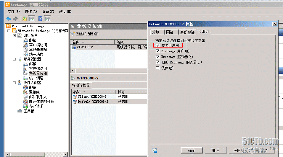Select the WIN2008-2 server row
Screen dimensions: 283x157
pos(109,47)
